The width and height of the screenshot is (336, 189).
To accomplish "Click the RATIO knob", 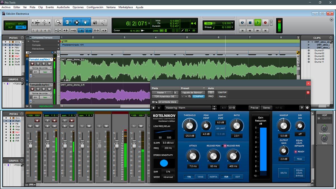I will click(237, 125).
